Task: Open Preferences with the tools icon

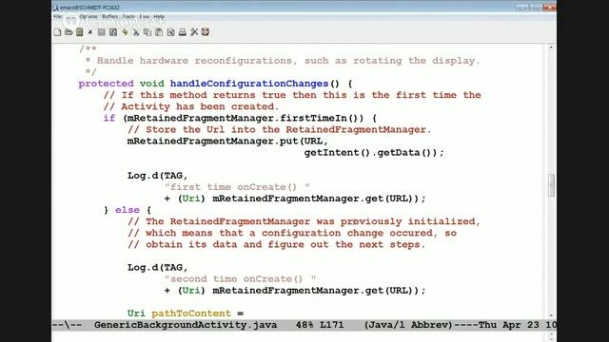Action: (194, 32)
